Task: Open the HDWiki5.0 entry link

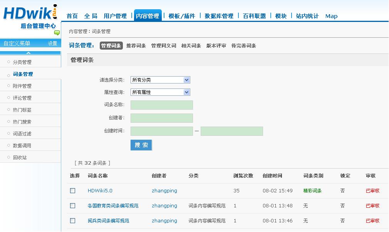Action: coord(100,190)
